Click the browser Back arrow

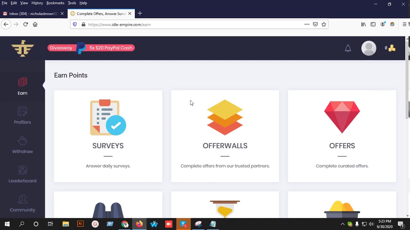point(6,24)
